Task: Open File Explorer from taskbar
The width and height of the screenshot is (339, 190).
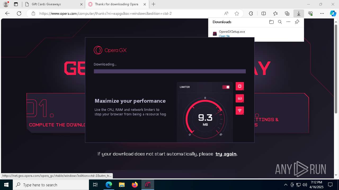Action: [x=122, y=185]
